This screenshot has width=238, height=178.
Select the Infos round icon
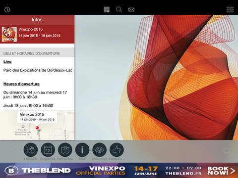click(82, 150)
